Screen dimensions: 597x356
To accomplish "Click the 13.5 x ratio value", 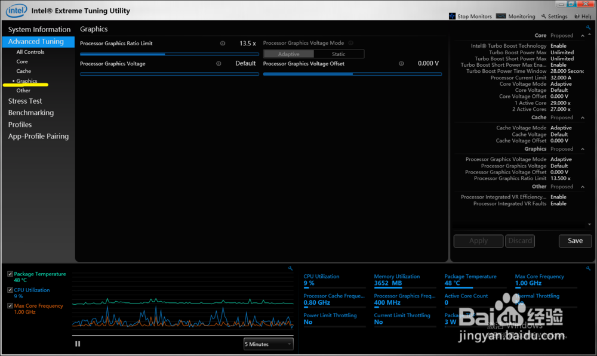I will click(x=248, y=44).
